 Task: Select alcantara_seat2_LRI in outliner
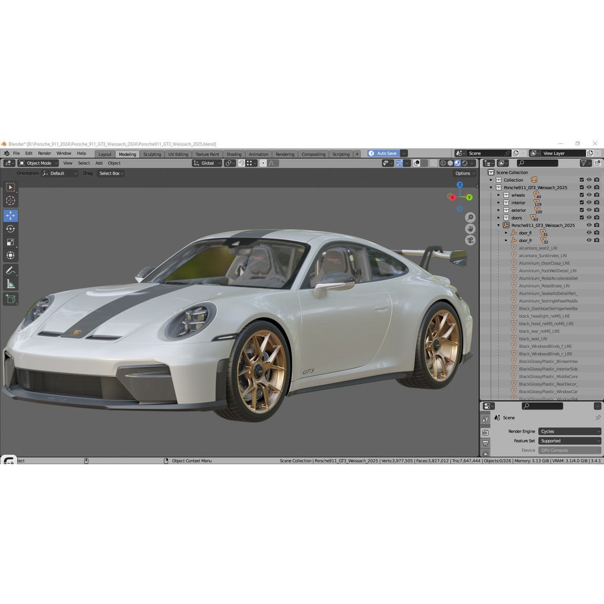pyautogui.click(x=538, y=248)
